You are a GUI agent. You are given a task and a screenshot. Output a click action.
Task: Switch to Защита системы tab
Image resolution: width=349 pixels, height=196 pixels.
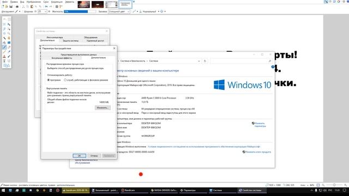point(70,41)
